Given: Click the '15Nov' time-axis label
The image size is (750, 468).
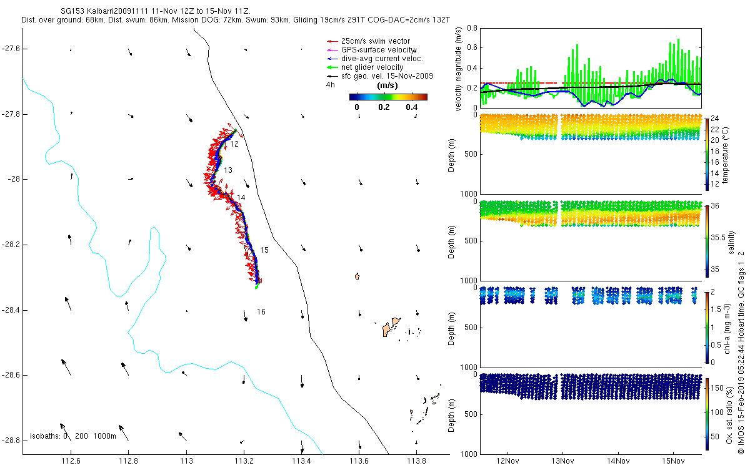Looking at the screenshot, I should 672,461.
